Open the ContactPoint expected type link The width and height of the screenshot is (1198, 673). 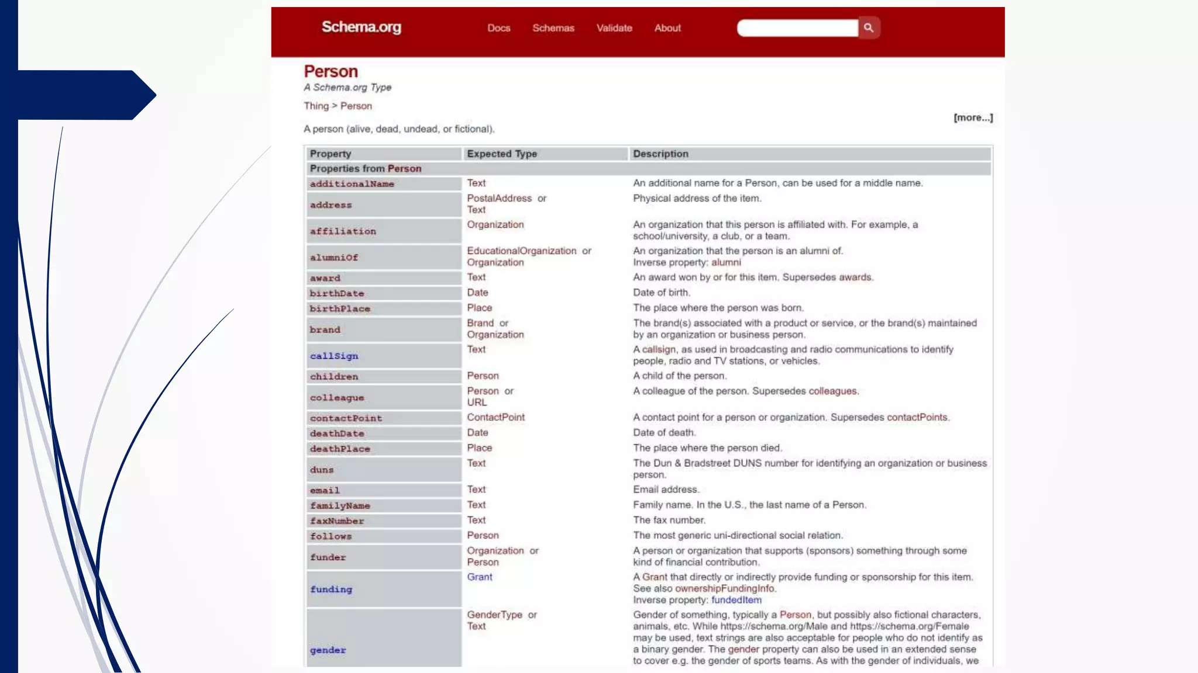(x=495, y=417)
